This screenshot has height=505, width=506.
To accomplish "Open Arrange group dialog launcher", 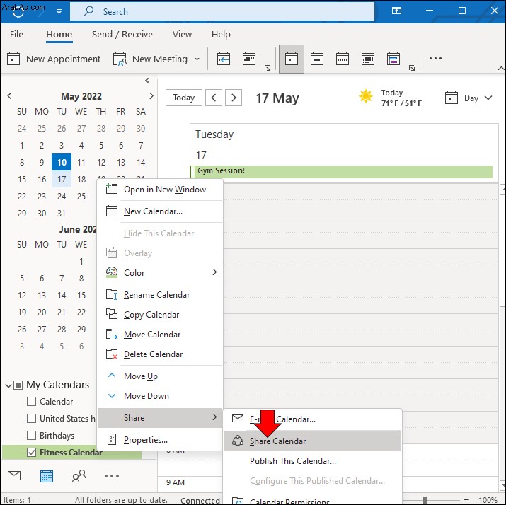I will [411, 68].
